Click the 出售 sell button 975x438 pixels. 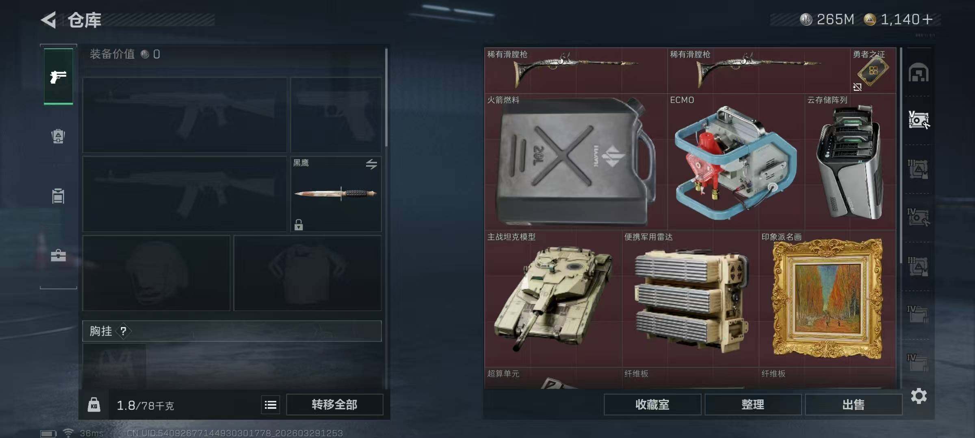point(854,404)
